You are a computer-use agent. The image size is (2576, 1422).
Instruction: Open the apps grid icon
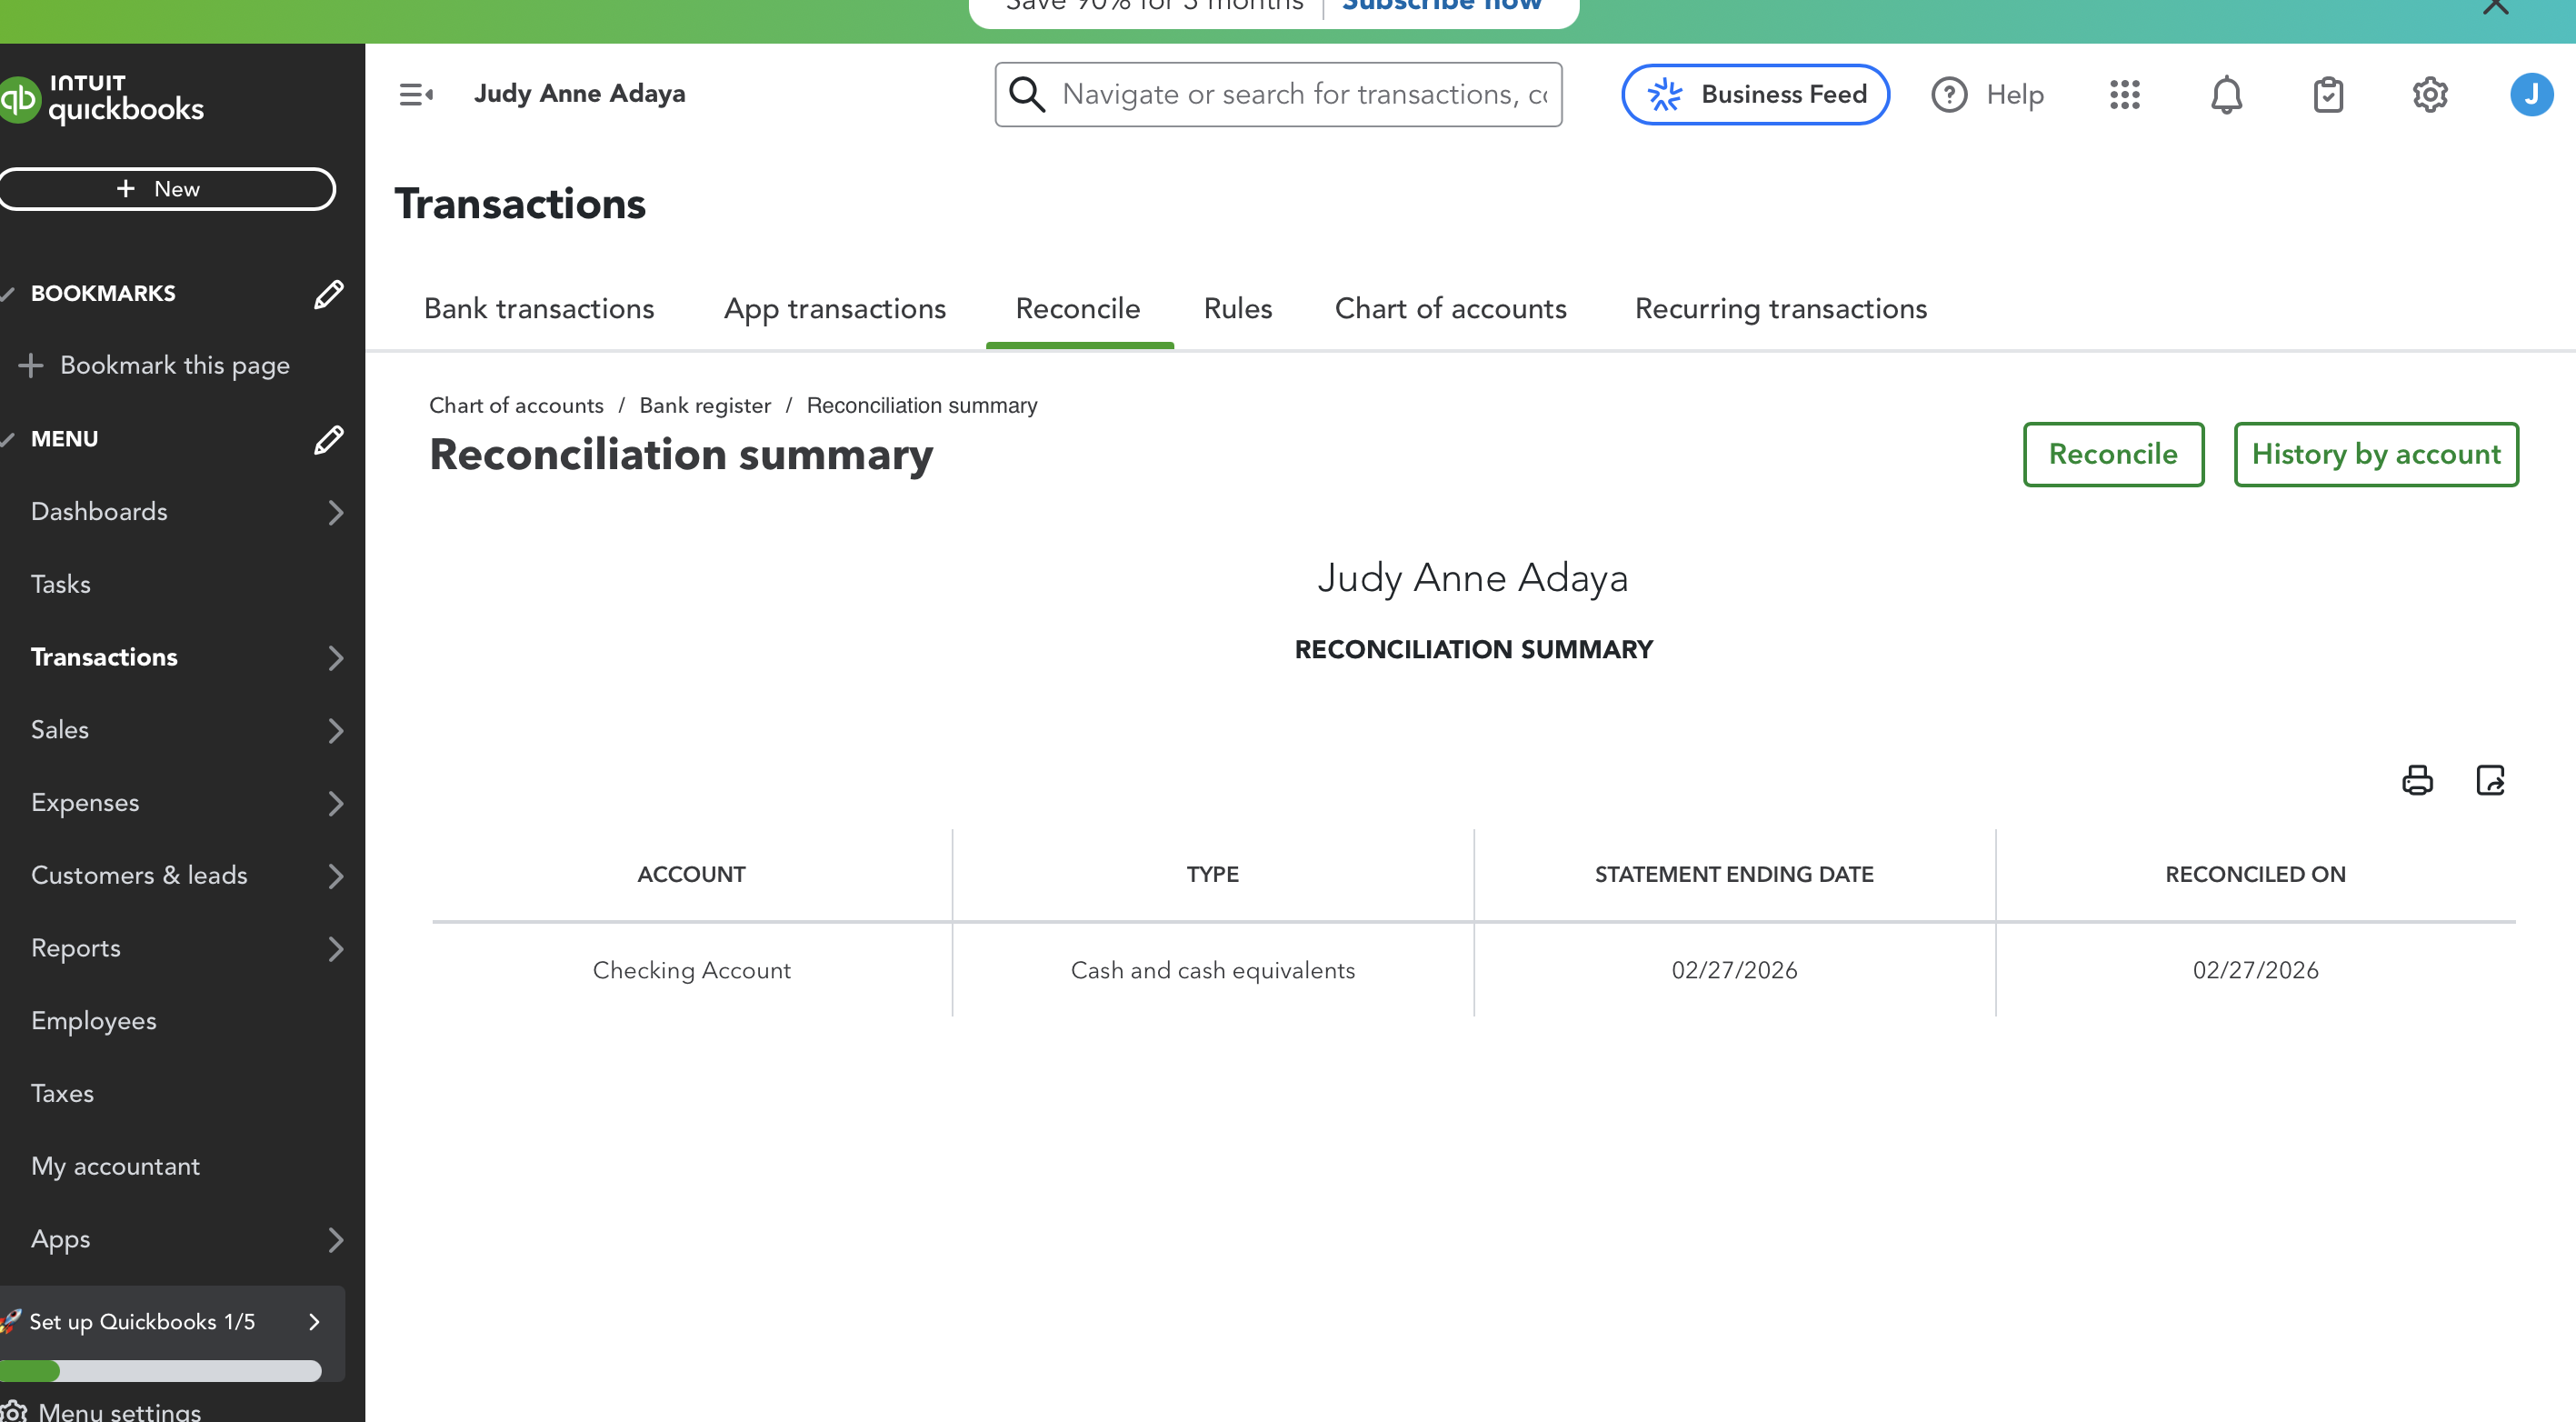2124,95
